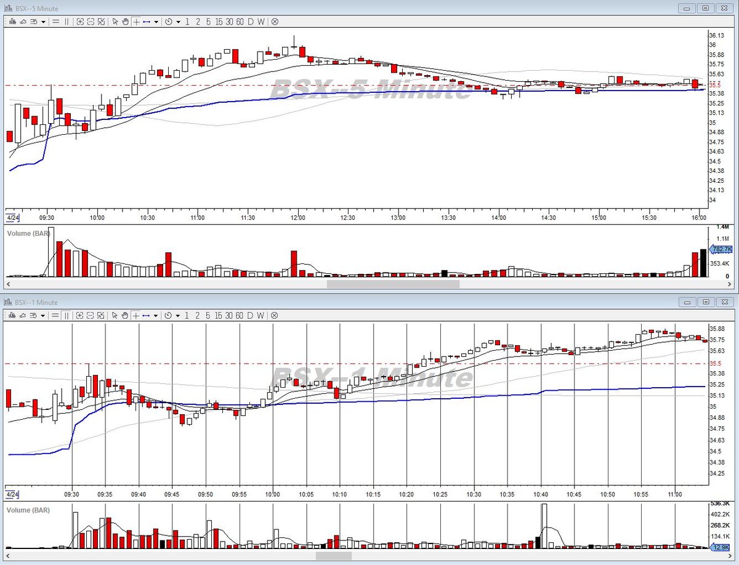
Task: Select the hand pan tool in 1 Minute chart
Action: click(125, 316)
